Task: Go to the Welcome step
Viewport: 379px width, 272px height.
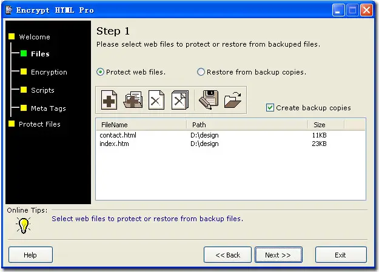Action: click(x=35, y=37)
